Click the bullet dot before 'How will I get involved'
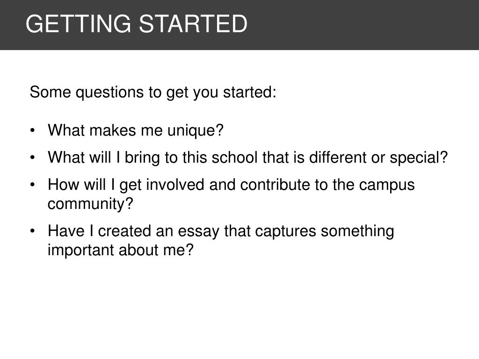 [33, 185]
